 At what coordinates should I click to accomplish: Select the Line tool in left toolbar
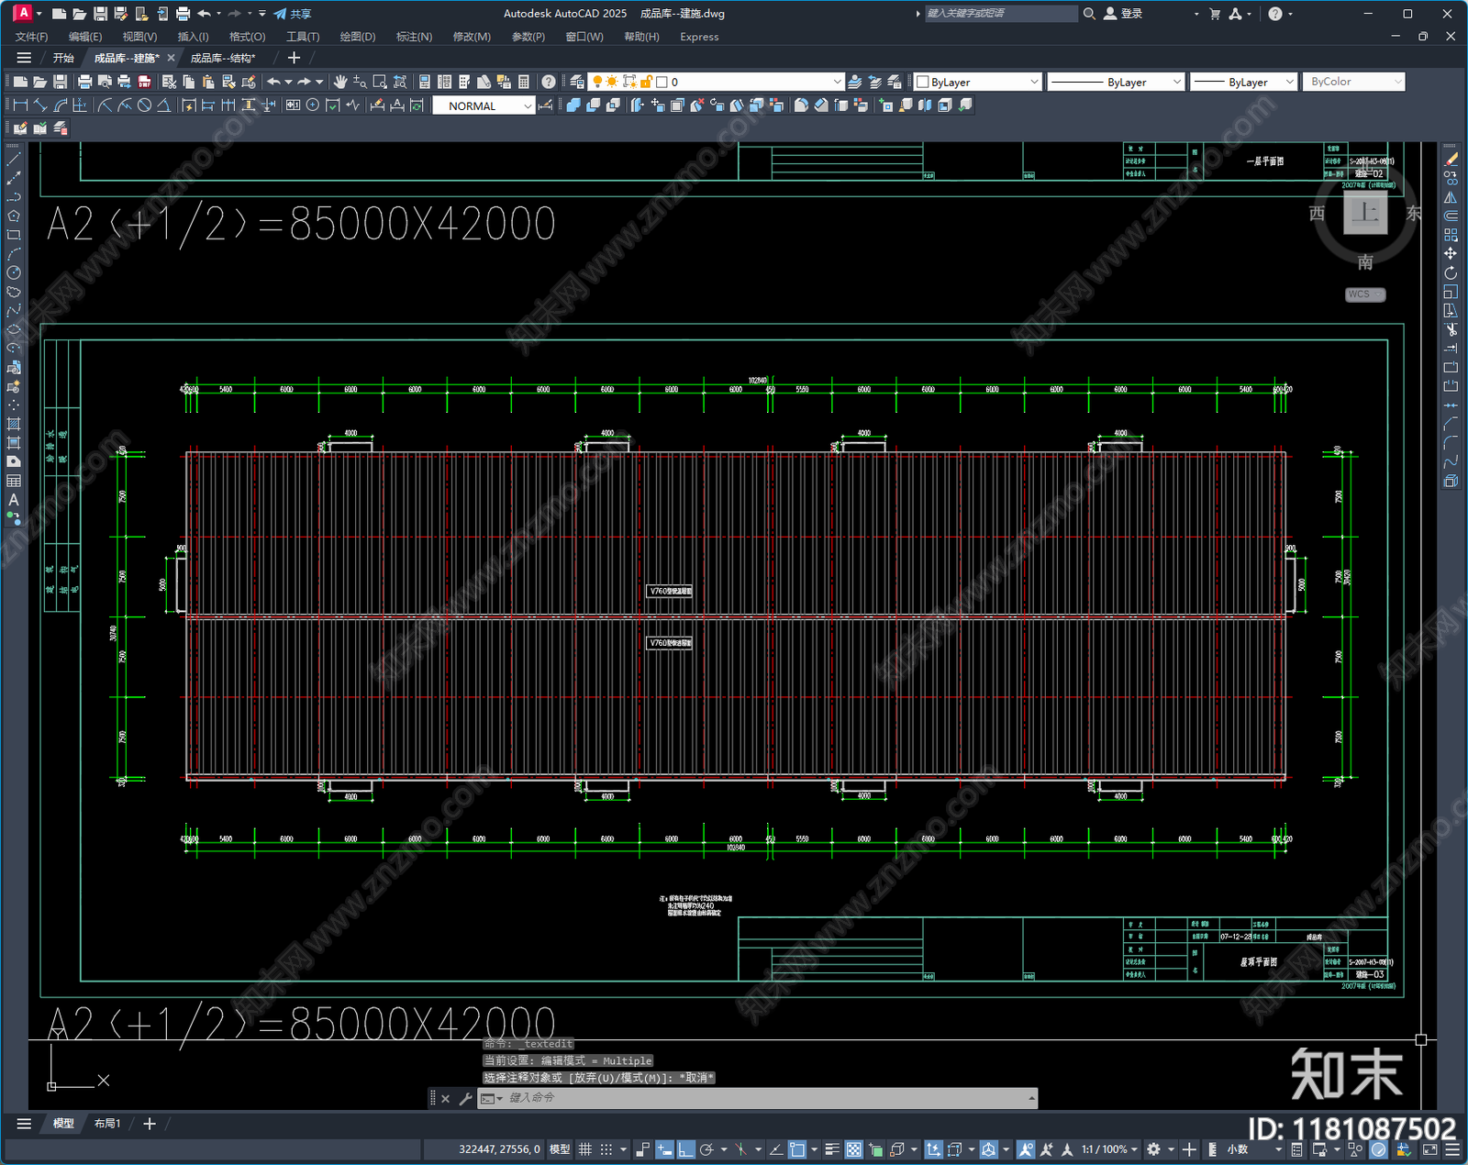[14, 159]
